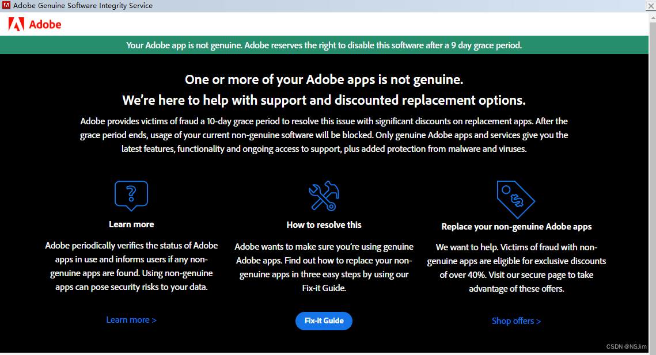Viewport: 656px width, 355px height.
Task: Open the Fix-it Guide button
Action: click(x=324, y=320)
